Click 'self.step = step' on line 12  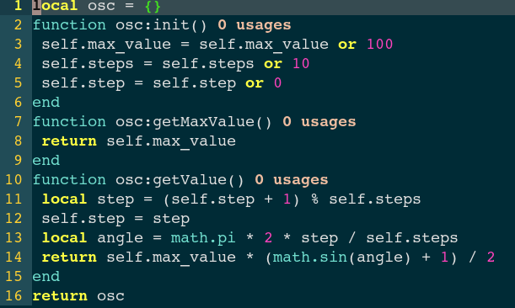pos(115,219)
